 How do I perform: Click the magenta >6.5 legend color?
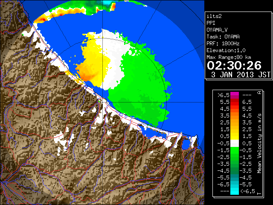click(x=235, y=95)
